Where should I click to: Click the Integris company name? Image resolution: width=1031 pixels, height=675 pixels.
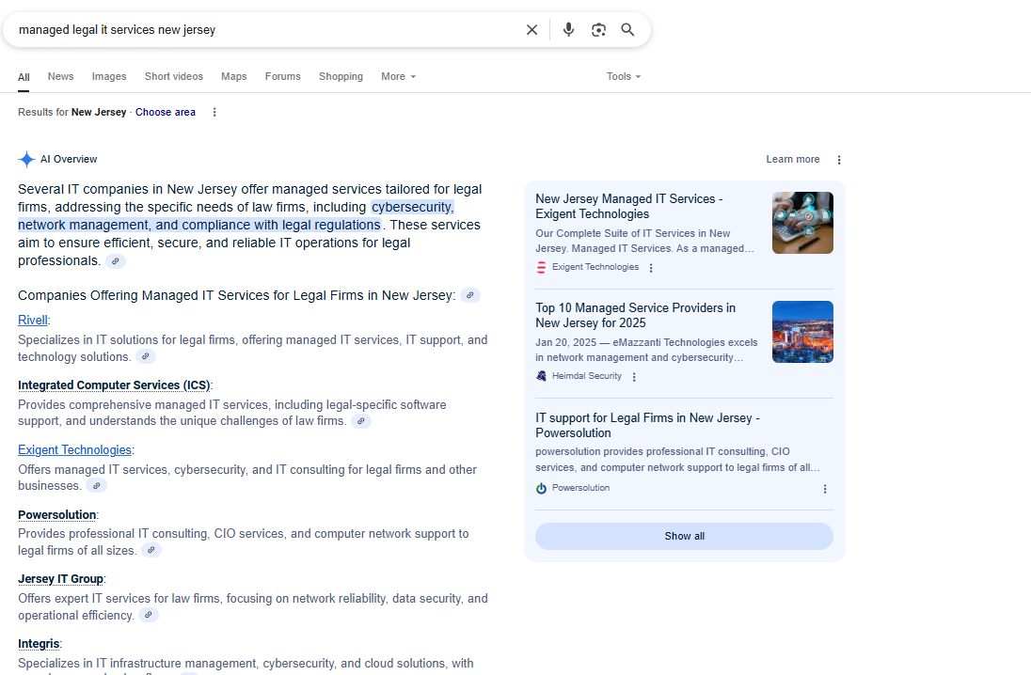(x=39, y=644)
